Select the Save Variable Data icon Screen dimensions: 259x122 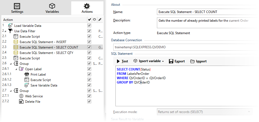point(27,85)
